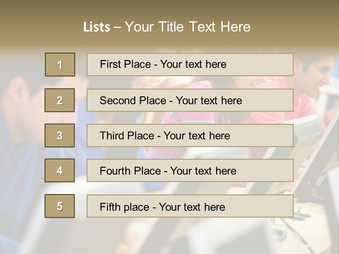Click the dash in the slide title
339x254 pixels.
click(x=117, y=27)
